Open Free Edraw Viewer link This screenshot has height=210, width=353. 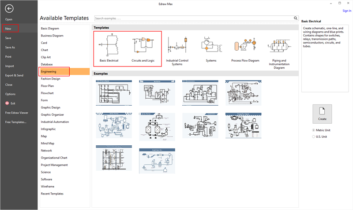click(x=17, y=113)
